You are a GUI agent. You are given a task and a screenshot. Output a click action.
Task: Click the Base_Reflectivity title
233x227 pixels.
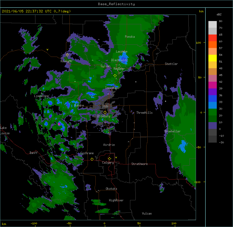117,4
